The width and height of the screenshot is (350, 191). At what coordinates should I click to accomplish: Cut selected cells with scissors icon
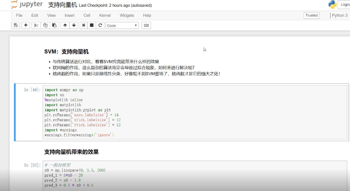click(x=36, y=25)
